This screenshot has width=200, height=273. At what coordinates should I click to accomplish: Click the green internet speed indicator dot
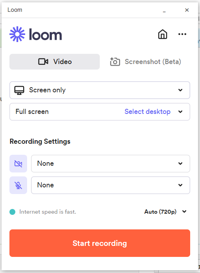pos(12,212)
